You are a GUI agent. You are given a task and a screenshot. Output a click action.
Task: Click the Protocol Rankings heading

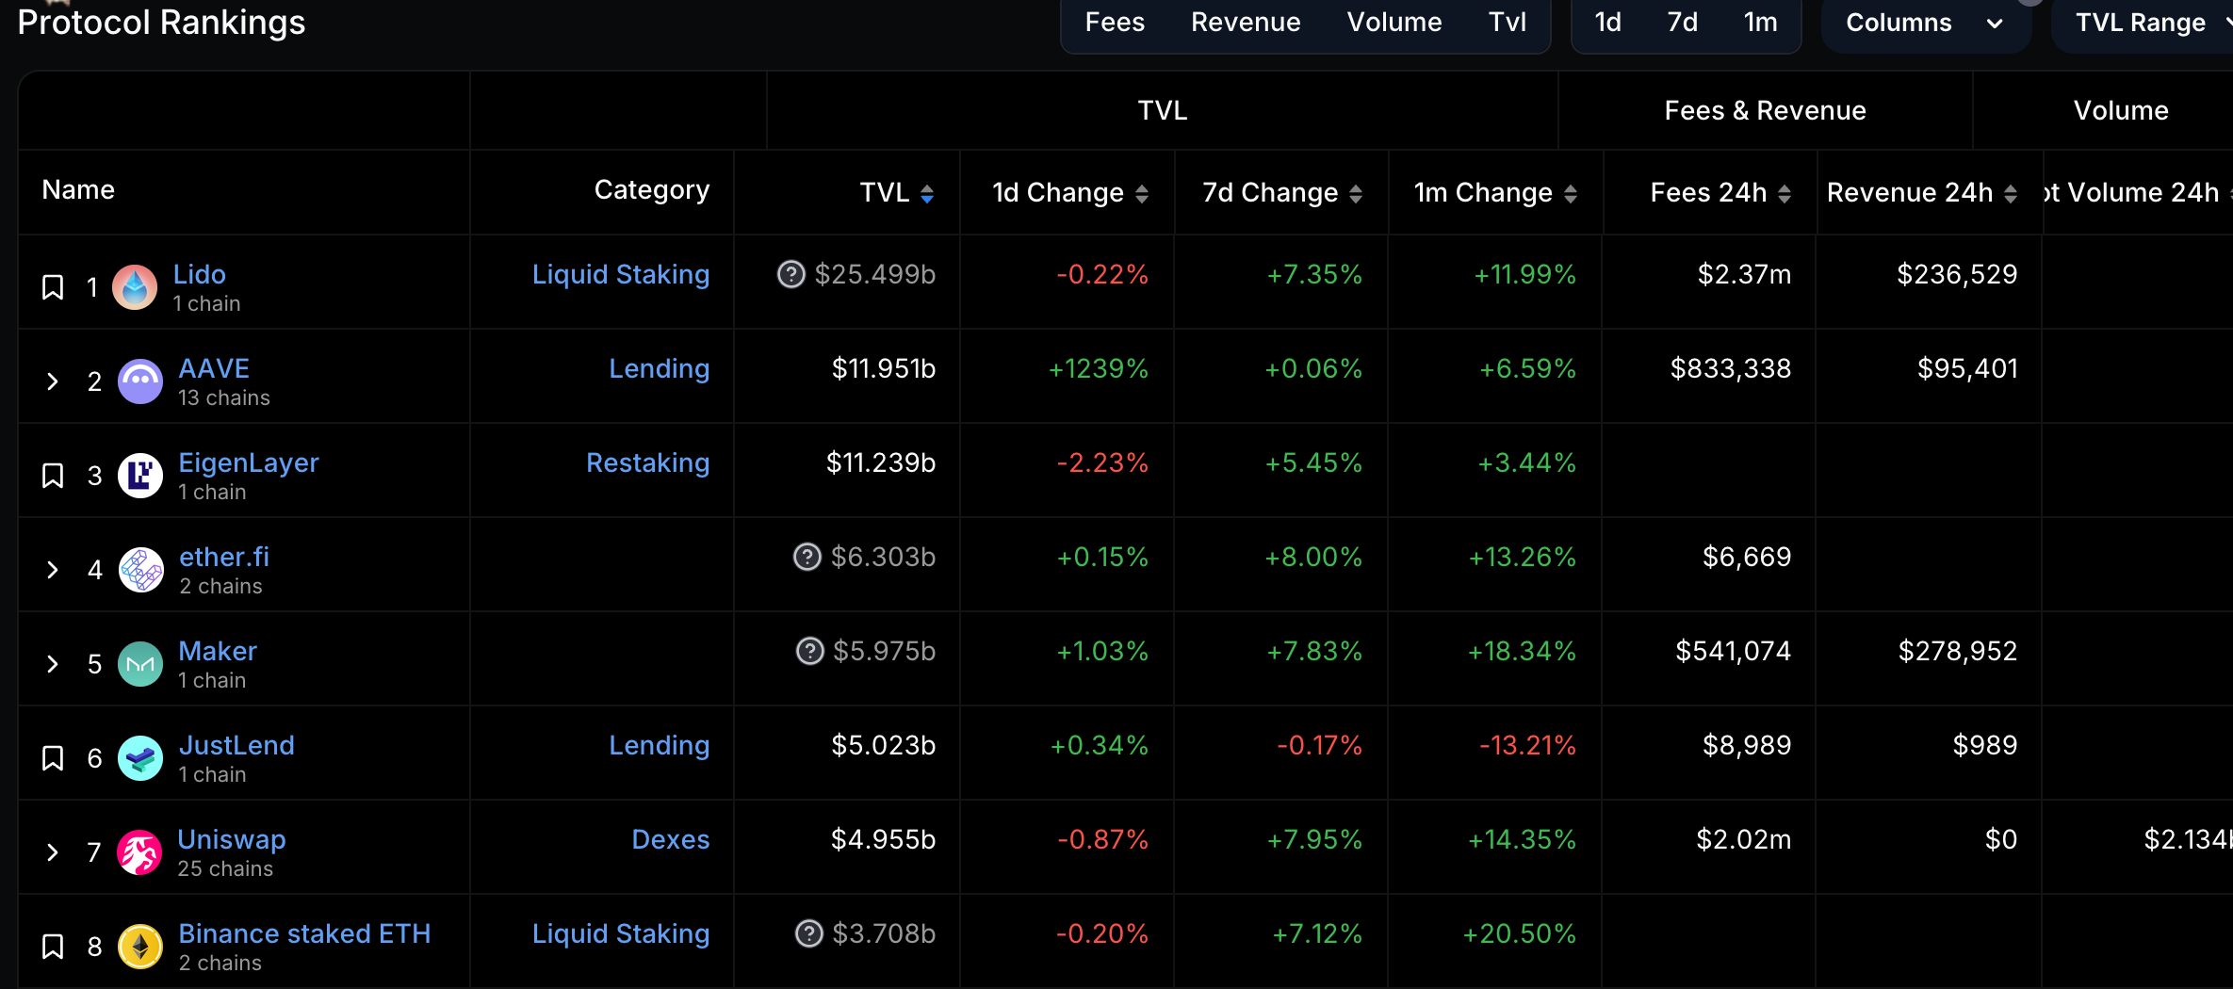161,22
